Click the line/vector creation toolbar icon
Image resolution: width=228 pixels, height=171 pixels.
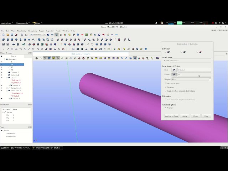[8, 49]
